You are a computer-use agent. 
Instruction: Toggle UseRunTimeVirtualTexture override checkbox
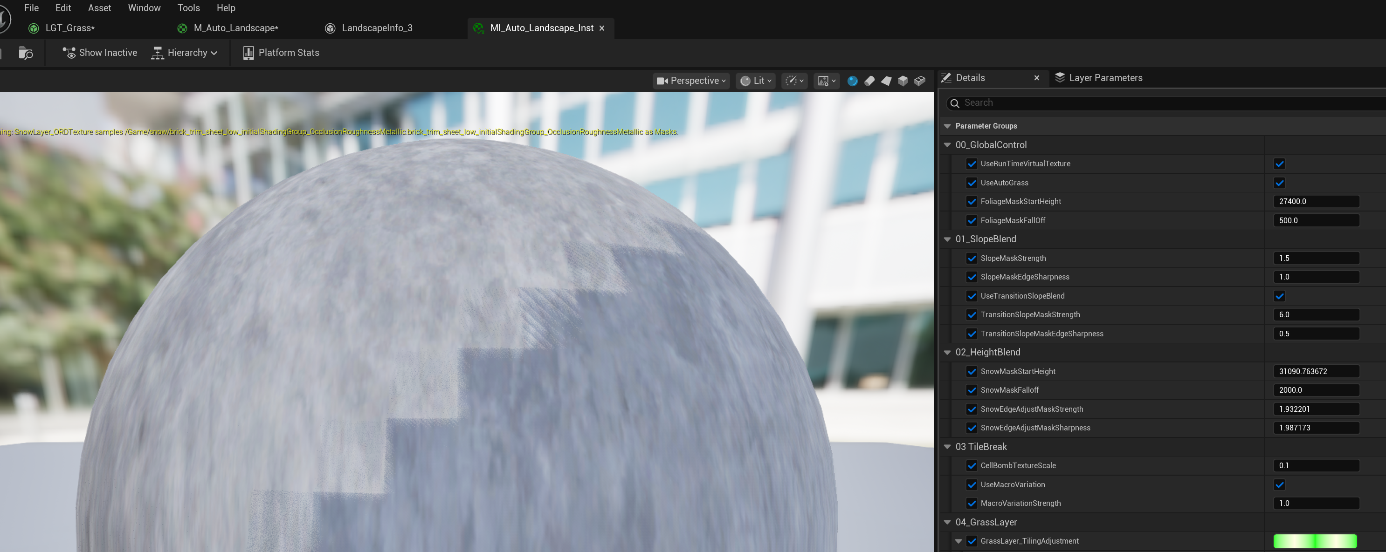(x=972, y=164)
